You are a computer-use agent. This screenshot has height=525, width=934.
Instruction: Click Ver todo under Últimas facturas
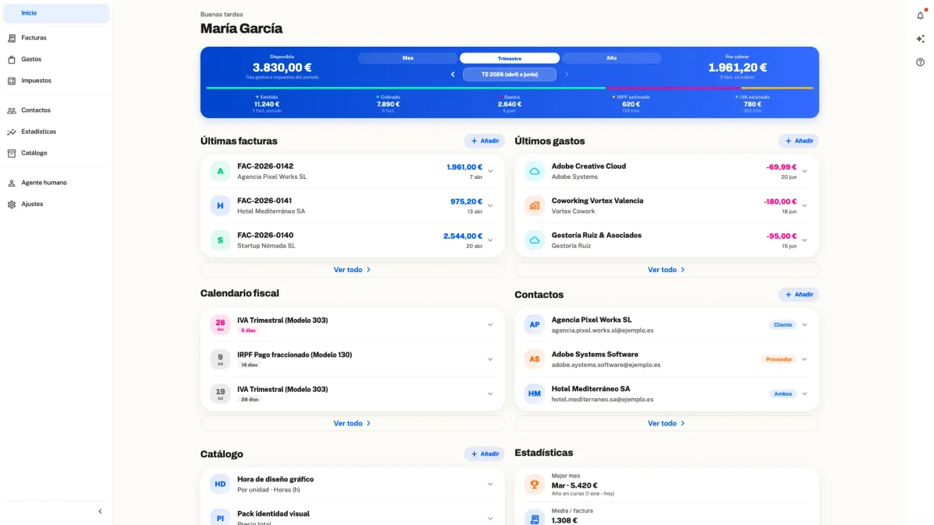tap(353, 270)
